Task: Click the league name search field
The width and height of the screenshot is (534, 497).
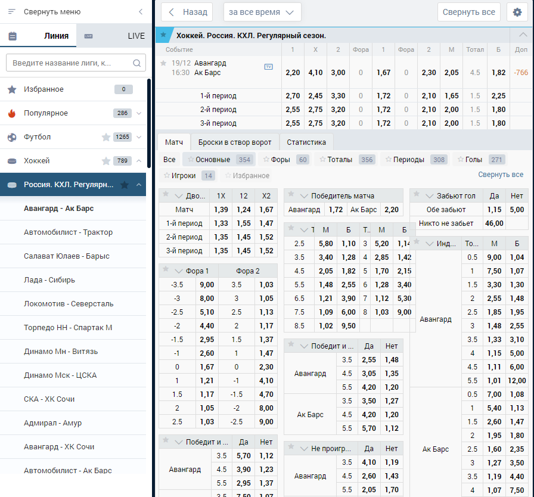Action: point(76,63)
